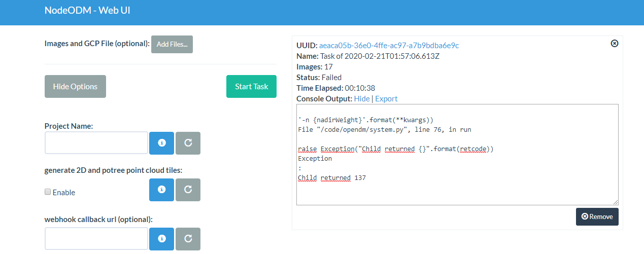Click the NodeODM - Web UI header title
Screen dimensions: 644x254
click(x=87, y=10)
